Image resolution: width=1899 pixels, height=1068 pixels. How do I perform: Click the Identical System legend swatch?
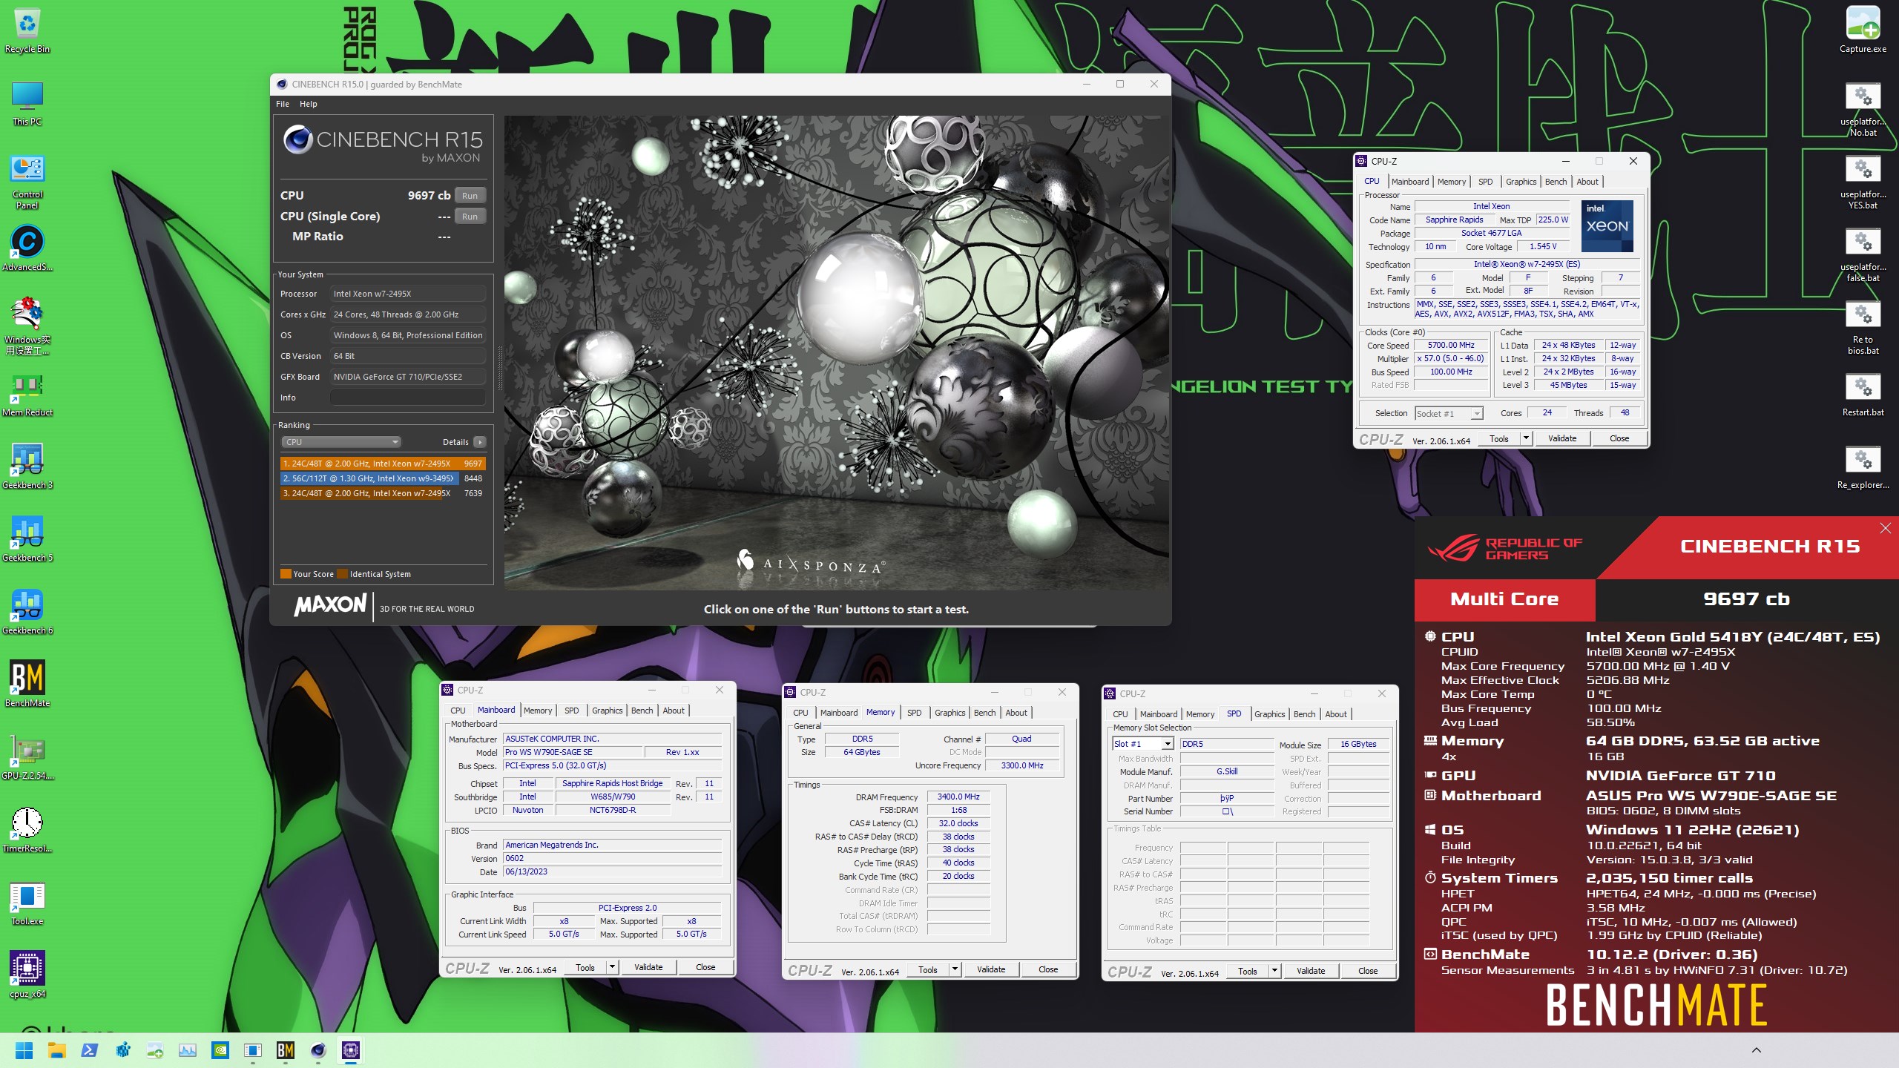click(342, 573)
